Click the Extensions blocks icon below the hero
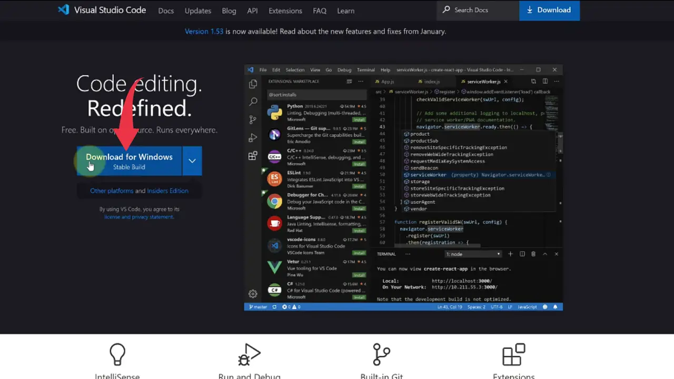 click(x=513, y=354)
